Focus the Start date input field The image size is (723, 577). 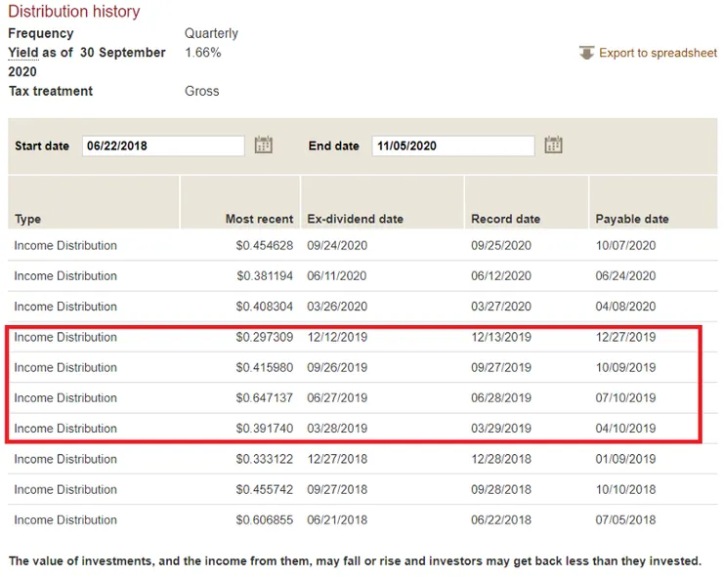pos(163,145)
